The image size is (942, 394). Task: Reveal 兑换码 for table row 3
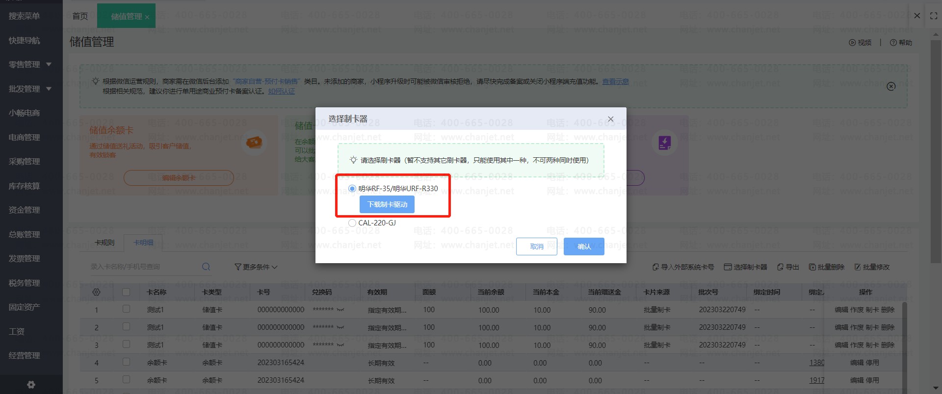coord(340,345)
